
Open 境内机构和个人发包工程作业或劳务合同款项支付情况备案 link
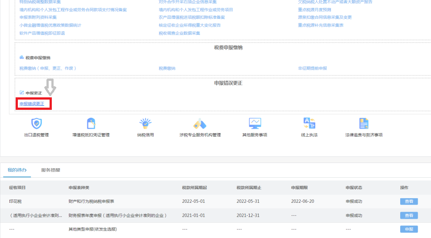pyautogui.click(x=73, y=10)
